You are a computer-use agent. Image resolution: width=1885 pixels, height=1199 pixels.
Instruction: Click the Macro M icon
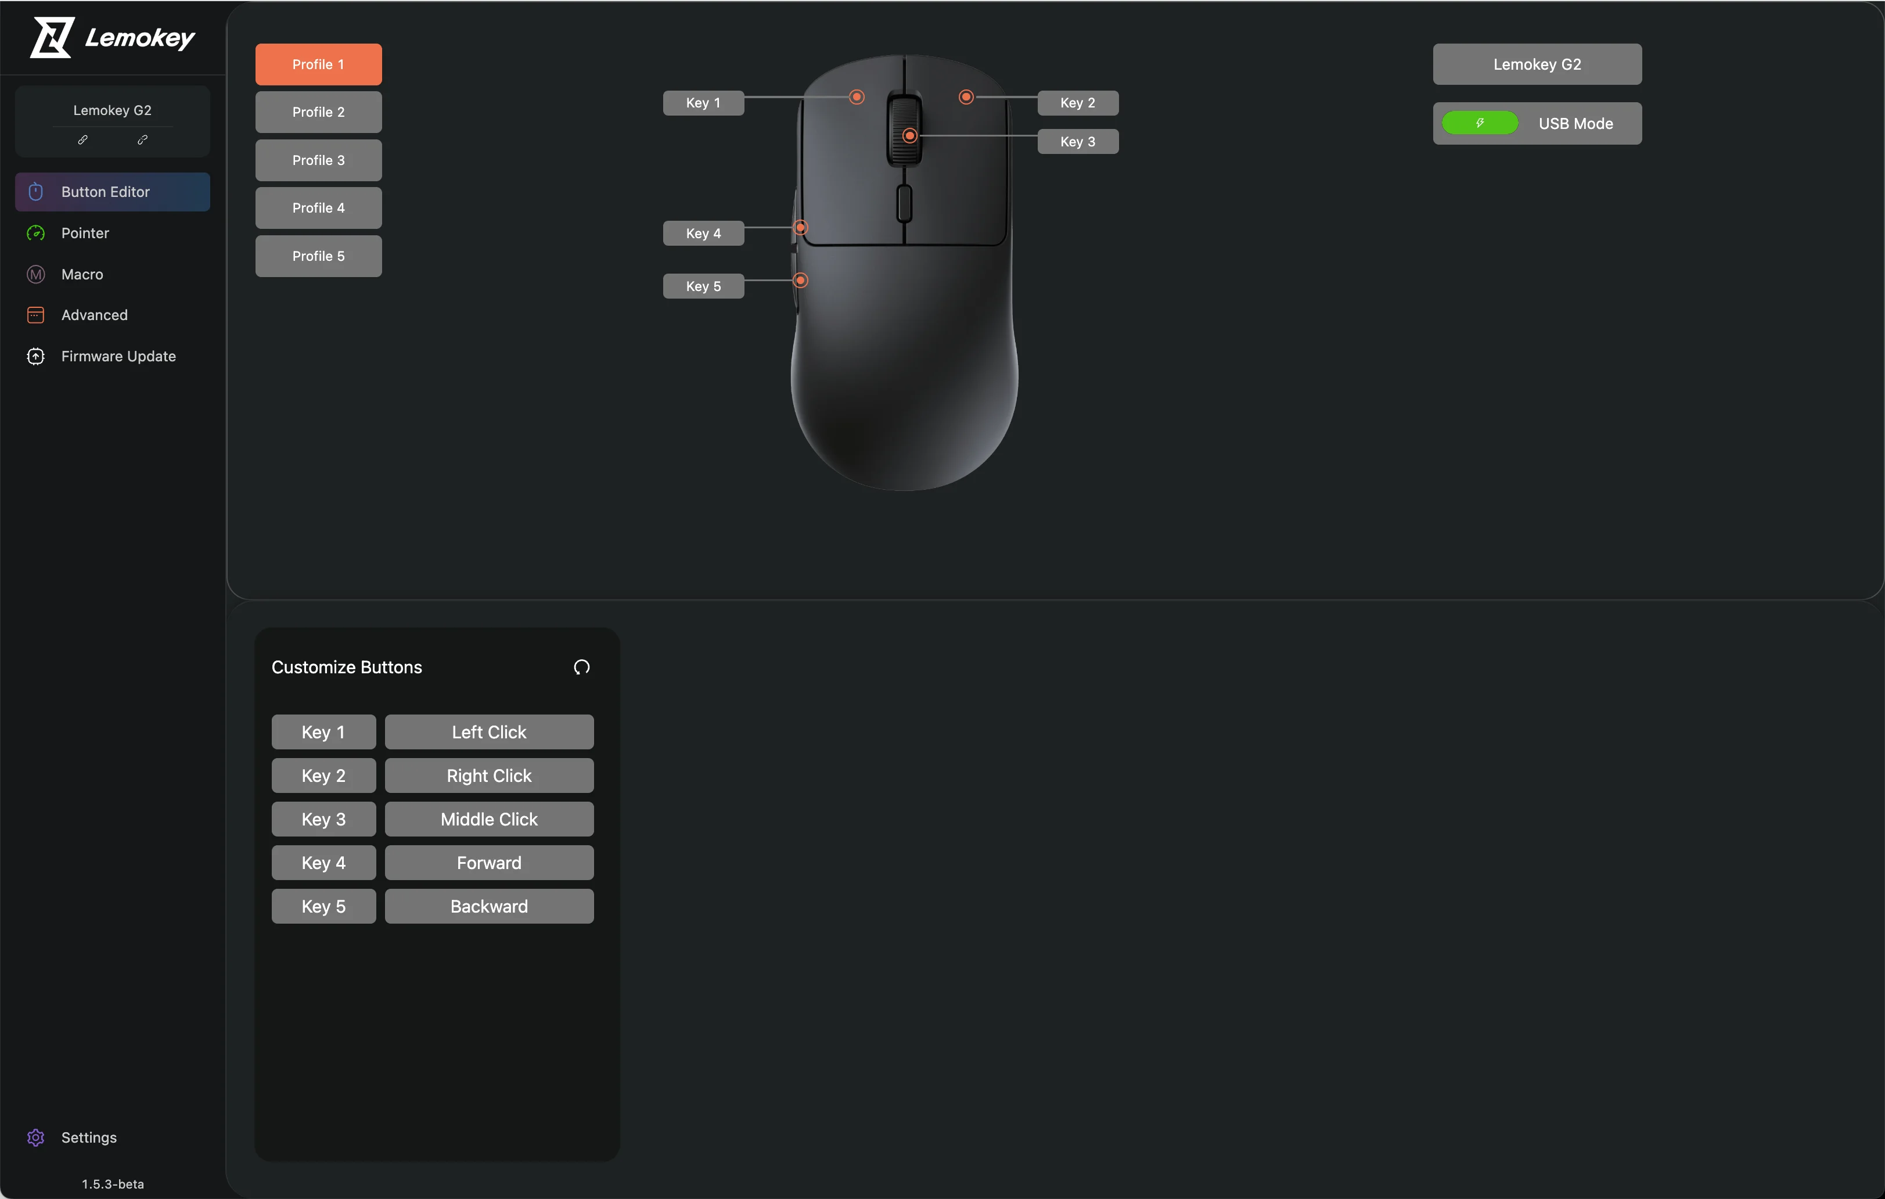point(36,274)
